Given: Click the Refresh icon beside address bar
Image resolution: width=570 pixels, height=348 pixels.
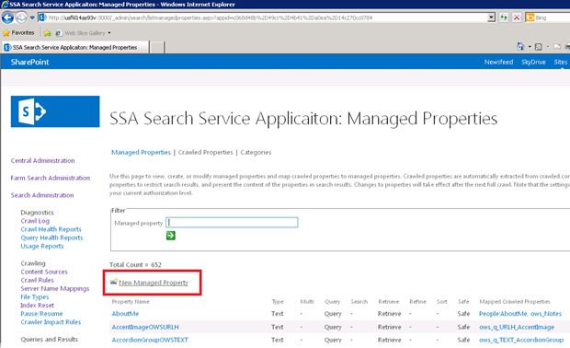Looking at the screenshot, I should [x=504, y=17].
